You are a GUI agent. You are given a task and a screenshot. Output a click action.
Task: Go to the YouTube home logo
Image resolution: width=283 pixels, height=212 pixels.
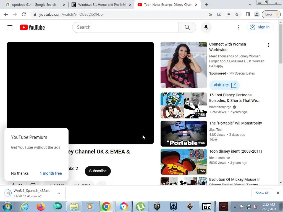[x=32, y=27]
